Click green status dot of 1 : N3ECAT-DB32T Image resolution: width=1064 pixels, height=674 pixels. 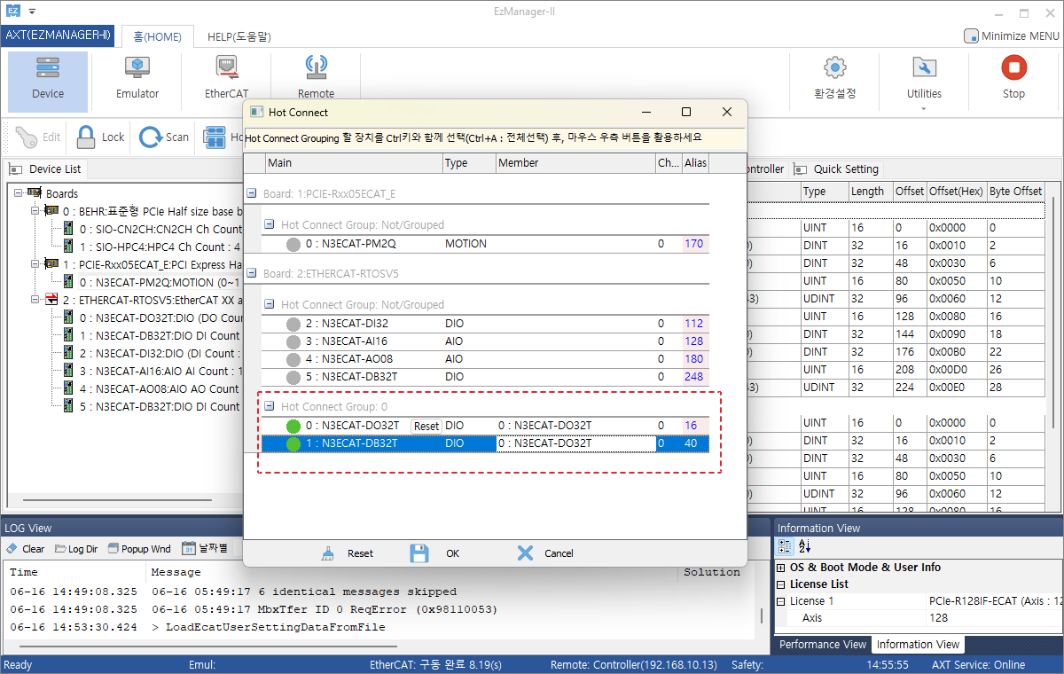pyautogui.click(x=293, y=444)
